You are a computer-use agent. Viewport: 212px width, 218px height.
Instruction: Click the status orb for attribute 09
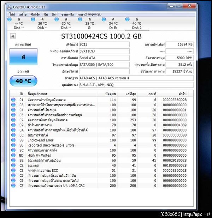pyautogui.click(x=13, y=125)
